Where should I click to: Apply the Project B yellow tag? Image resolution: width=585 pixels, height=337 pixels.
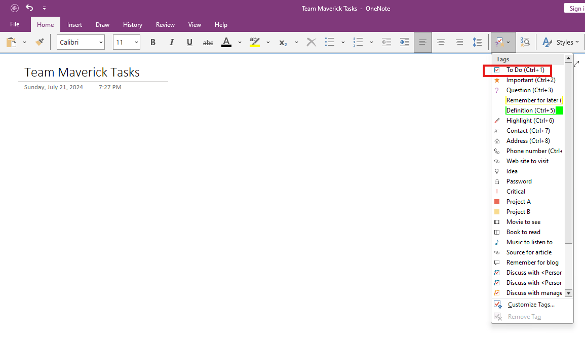click(x=528, y=212)
